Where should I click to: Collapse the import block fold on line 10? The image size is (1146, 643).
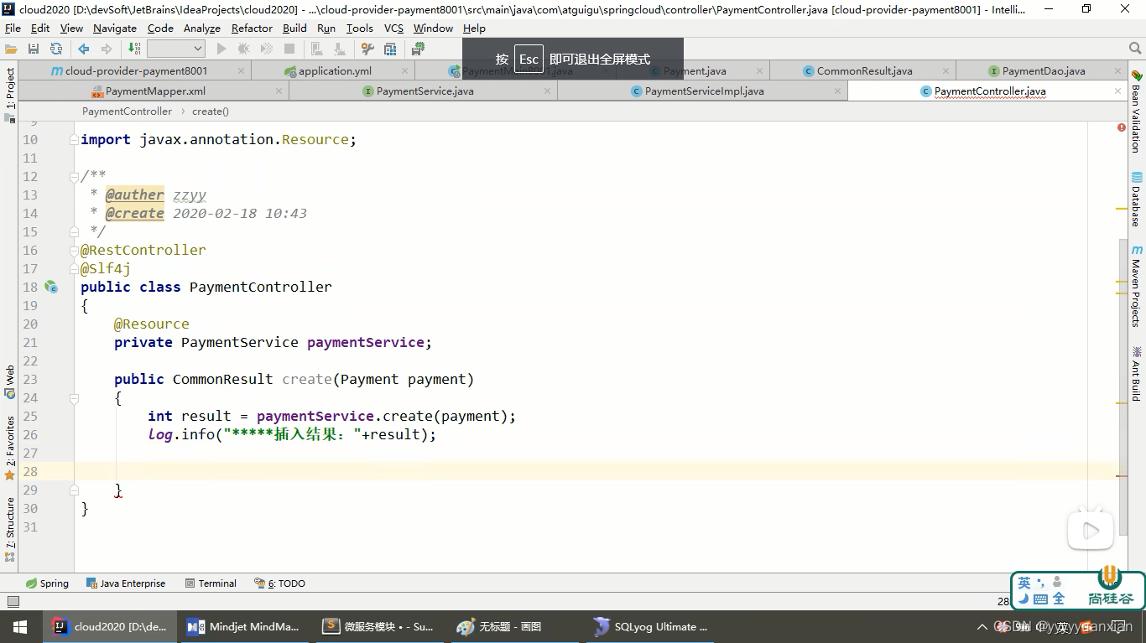click(75, 140)
